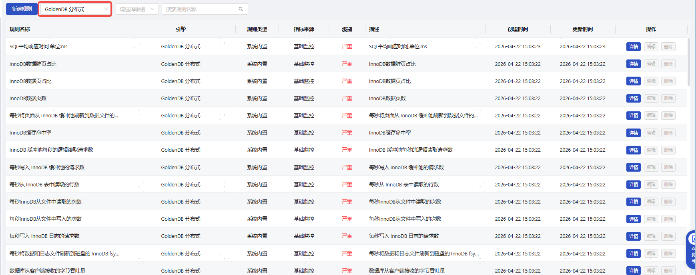Open the floating AI assistant icon

(692, 249)
